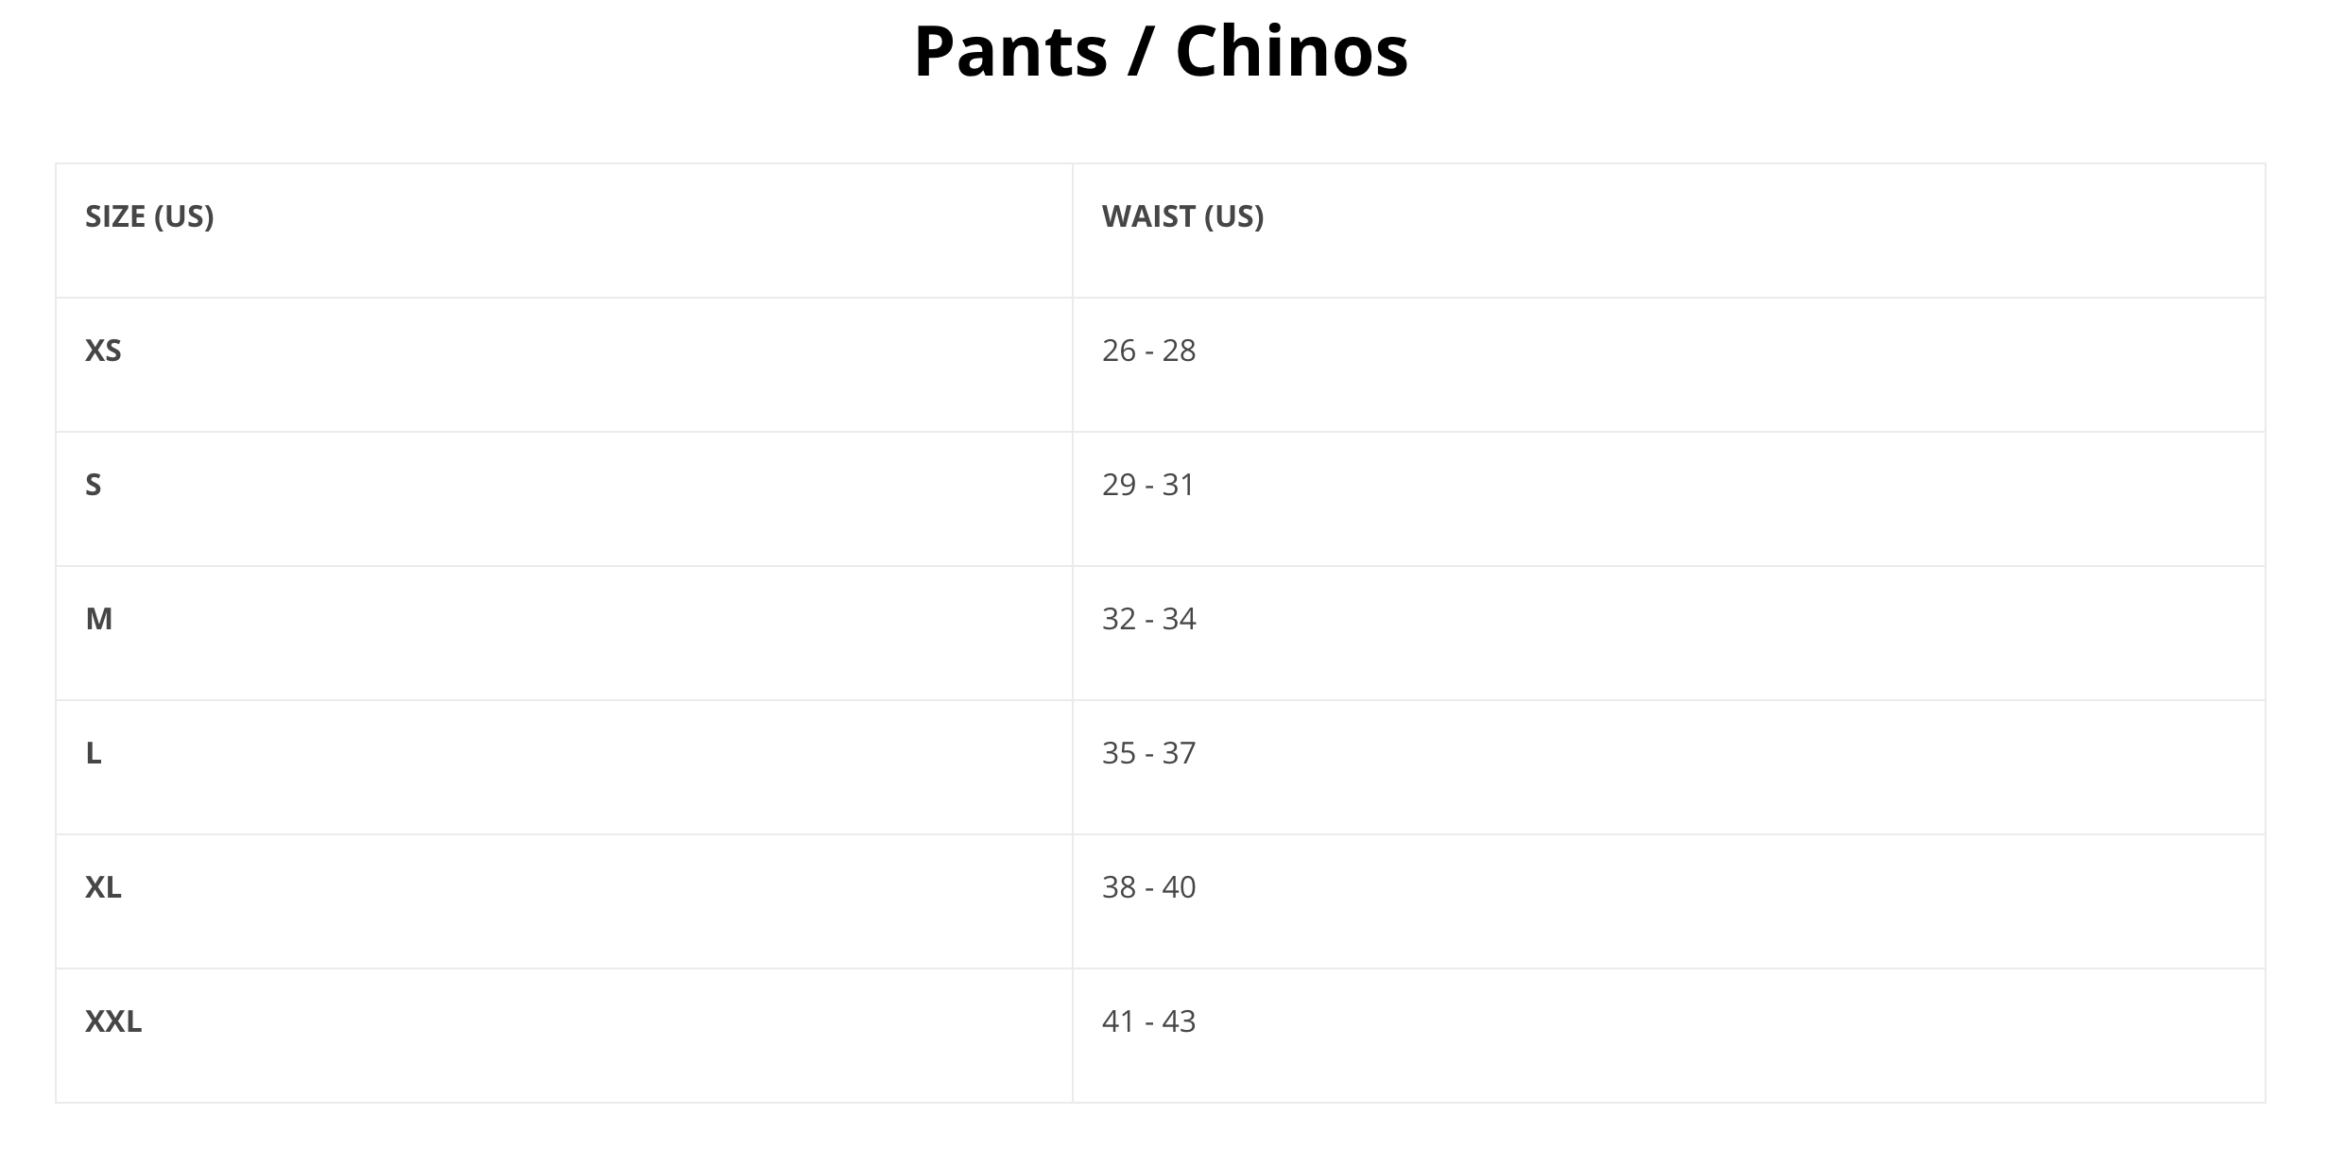This screenshot has height=1166, width=2327.
Task: Click the word Chinos in the title
Action: coord(1291,51)
